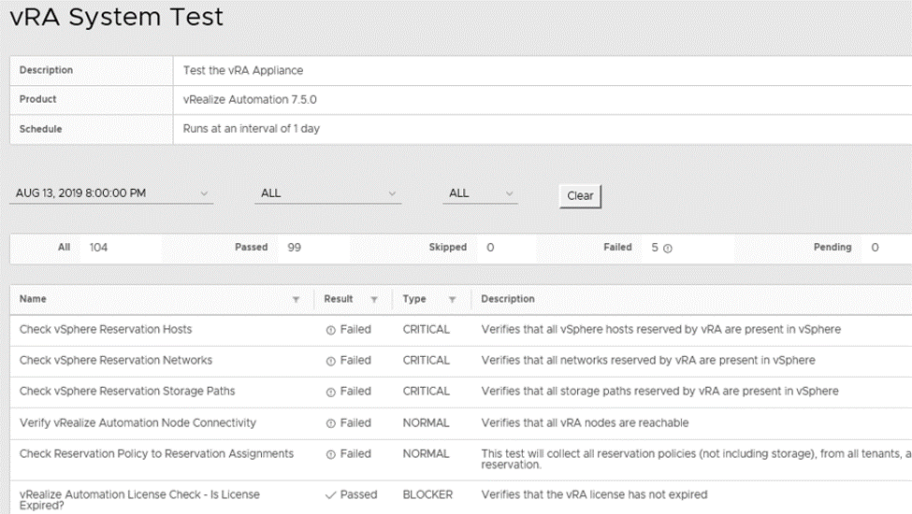This screenshot has height=514, width=912.
Task: Select Check Reservation Policy to Reservation Assignments
Action: [156, 453]
